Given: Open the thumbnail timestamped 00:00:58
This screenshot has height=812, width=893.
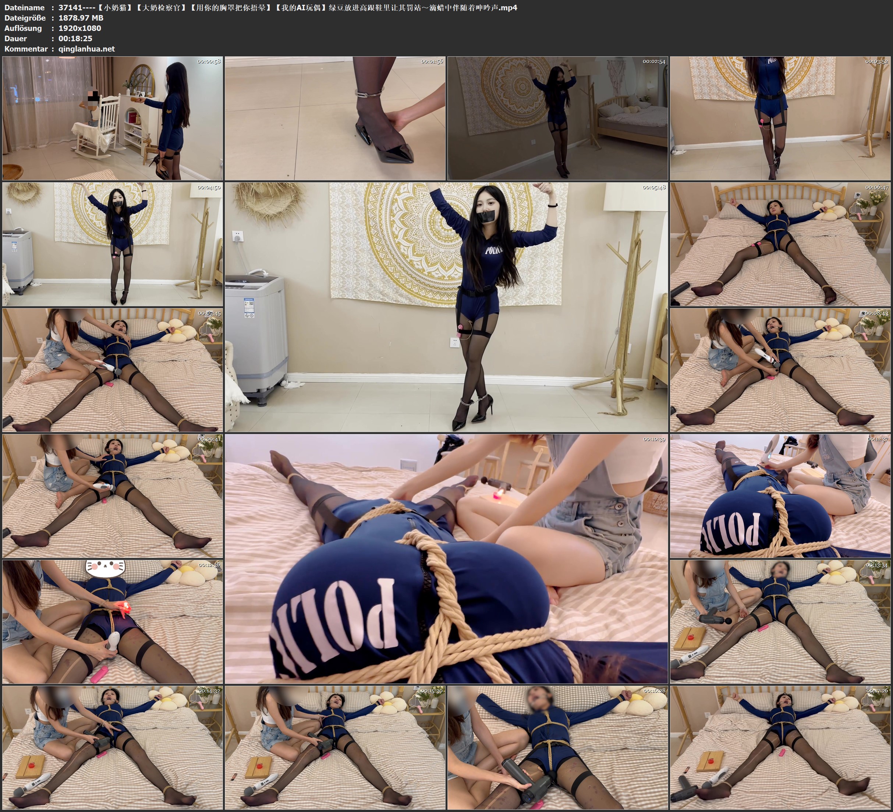Looking at the screenshot, I should click(113, 118).
